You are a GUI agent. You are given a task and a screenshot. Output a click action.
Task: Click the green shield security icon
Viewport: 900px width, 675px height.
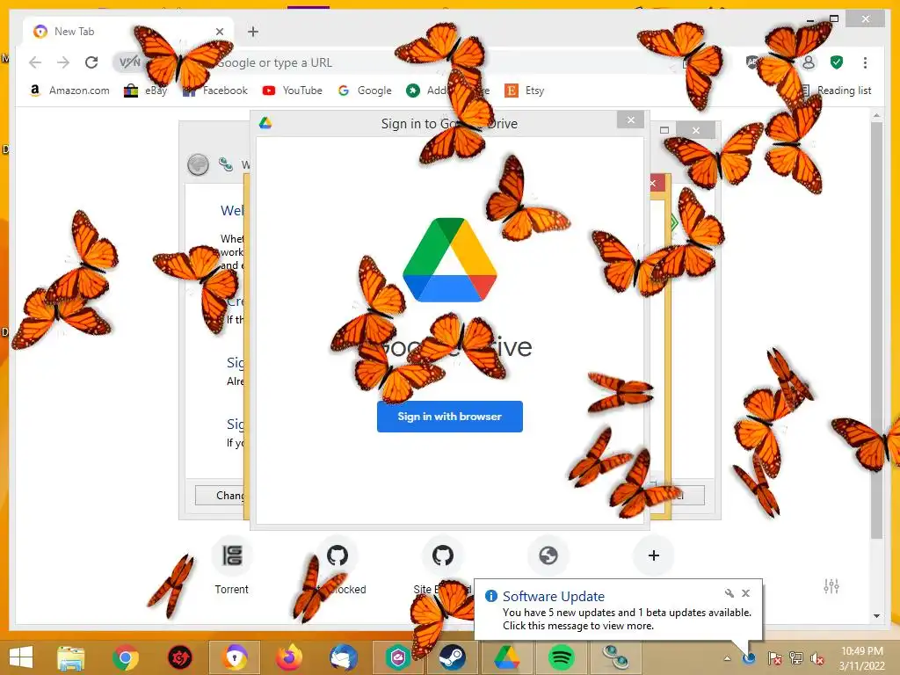pos(837,62)
